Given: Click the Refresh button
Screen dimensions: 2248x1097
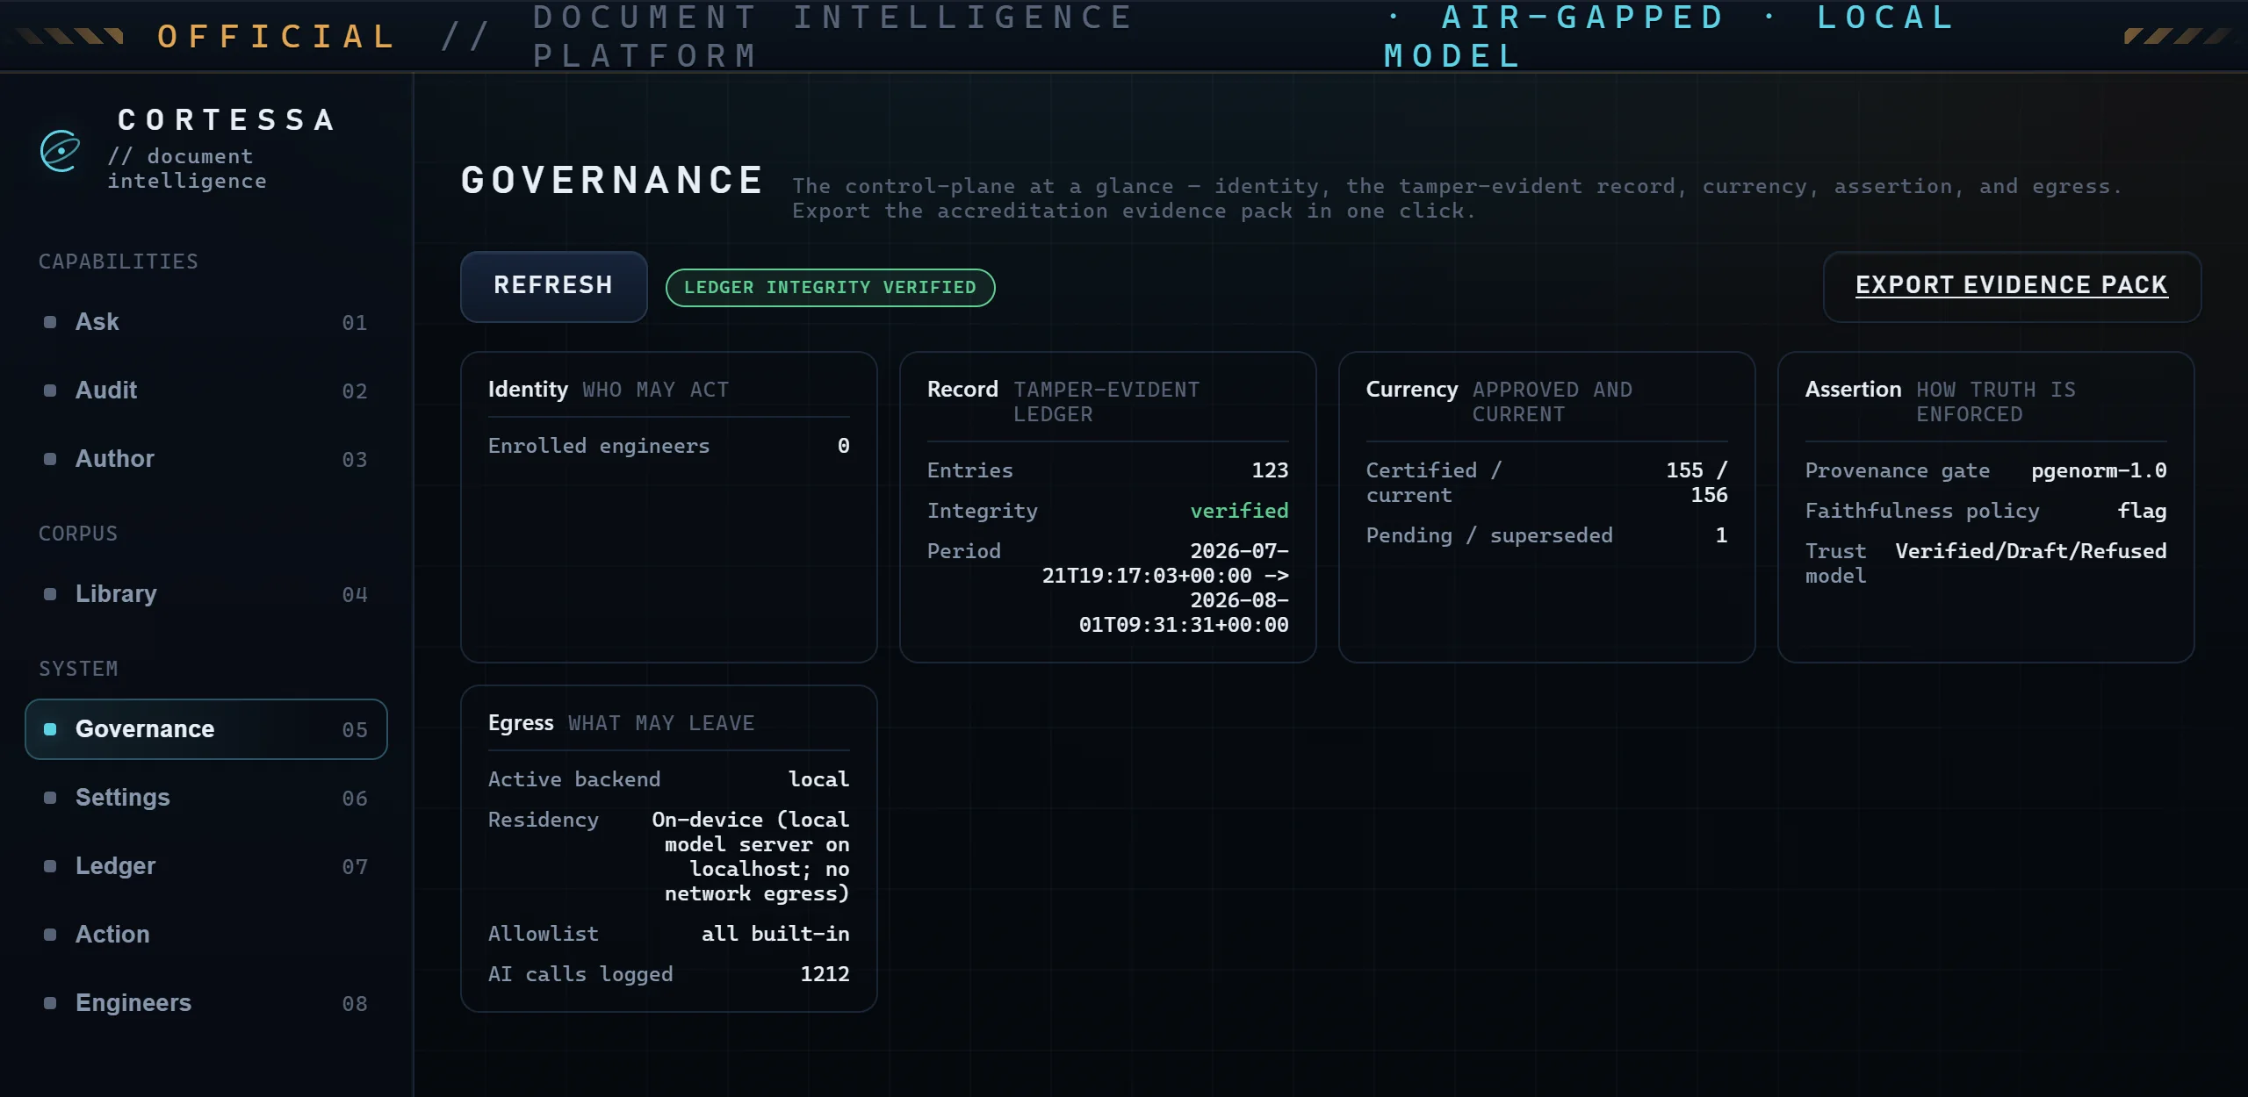Looking at the screenshot, I should pyautogui.click(x=553, y=286).
